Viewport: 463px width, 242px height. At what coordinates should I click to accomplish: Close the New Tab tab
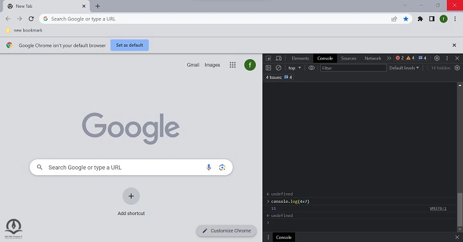[x=84, y=6]
